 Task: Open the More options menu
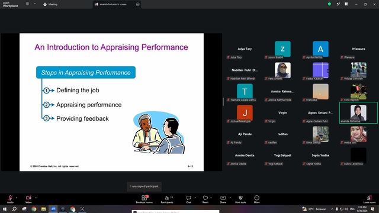[x=256, y=199]
